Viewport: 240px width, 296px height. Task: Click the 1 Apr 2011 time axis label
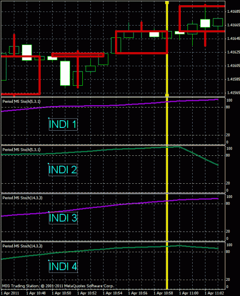(x=10, y=293)
